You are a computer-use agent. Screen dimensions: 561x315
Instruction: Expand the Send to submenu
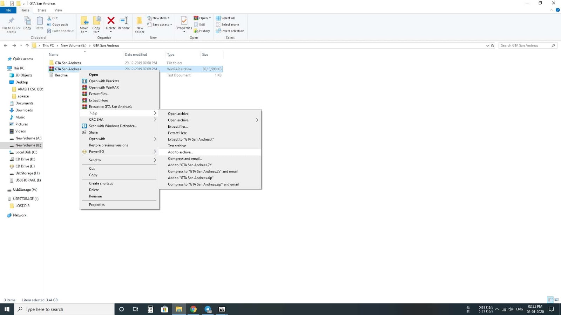click(x=119, y=160)
